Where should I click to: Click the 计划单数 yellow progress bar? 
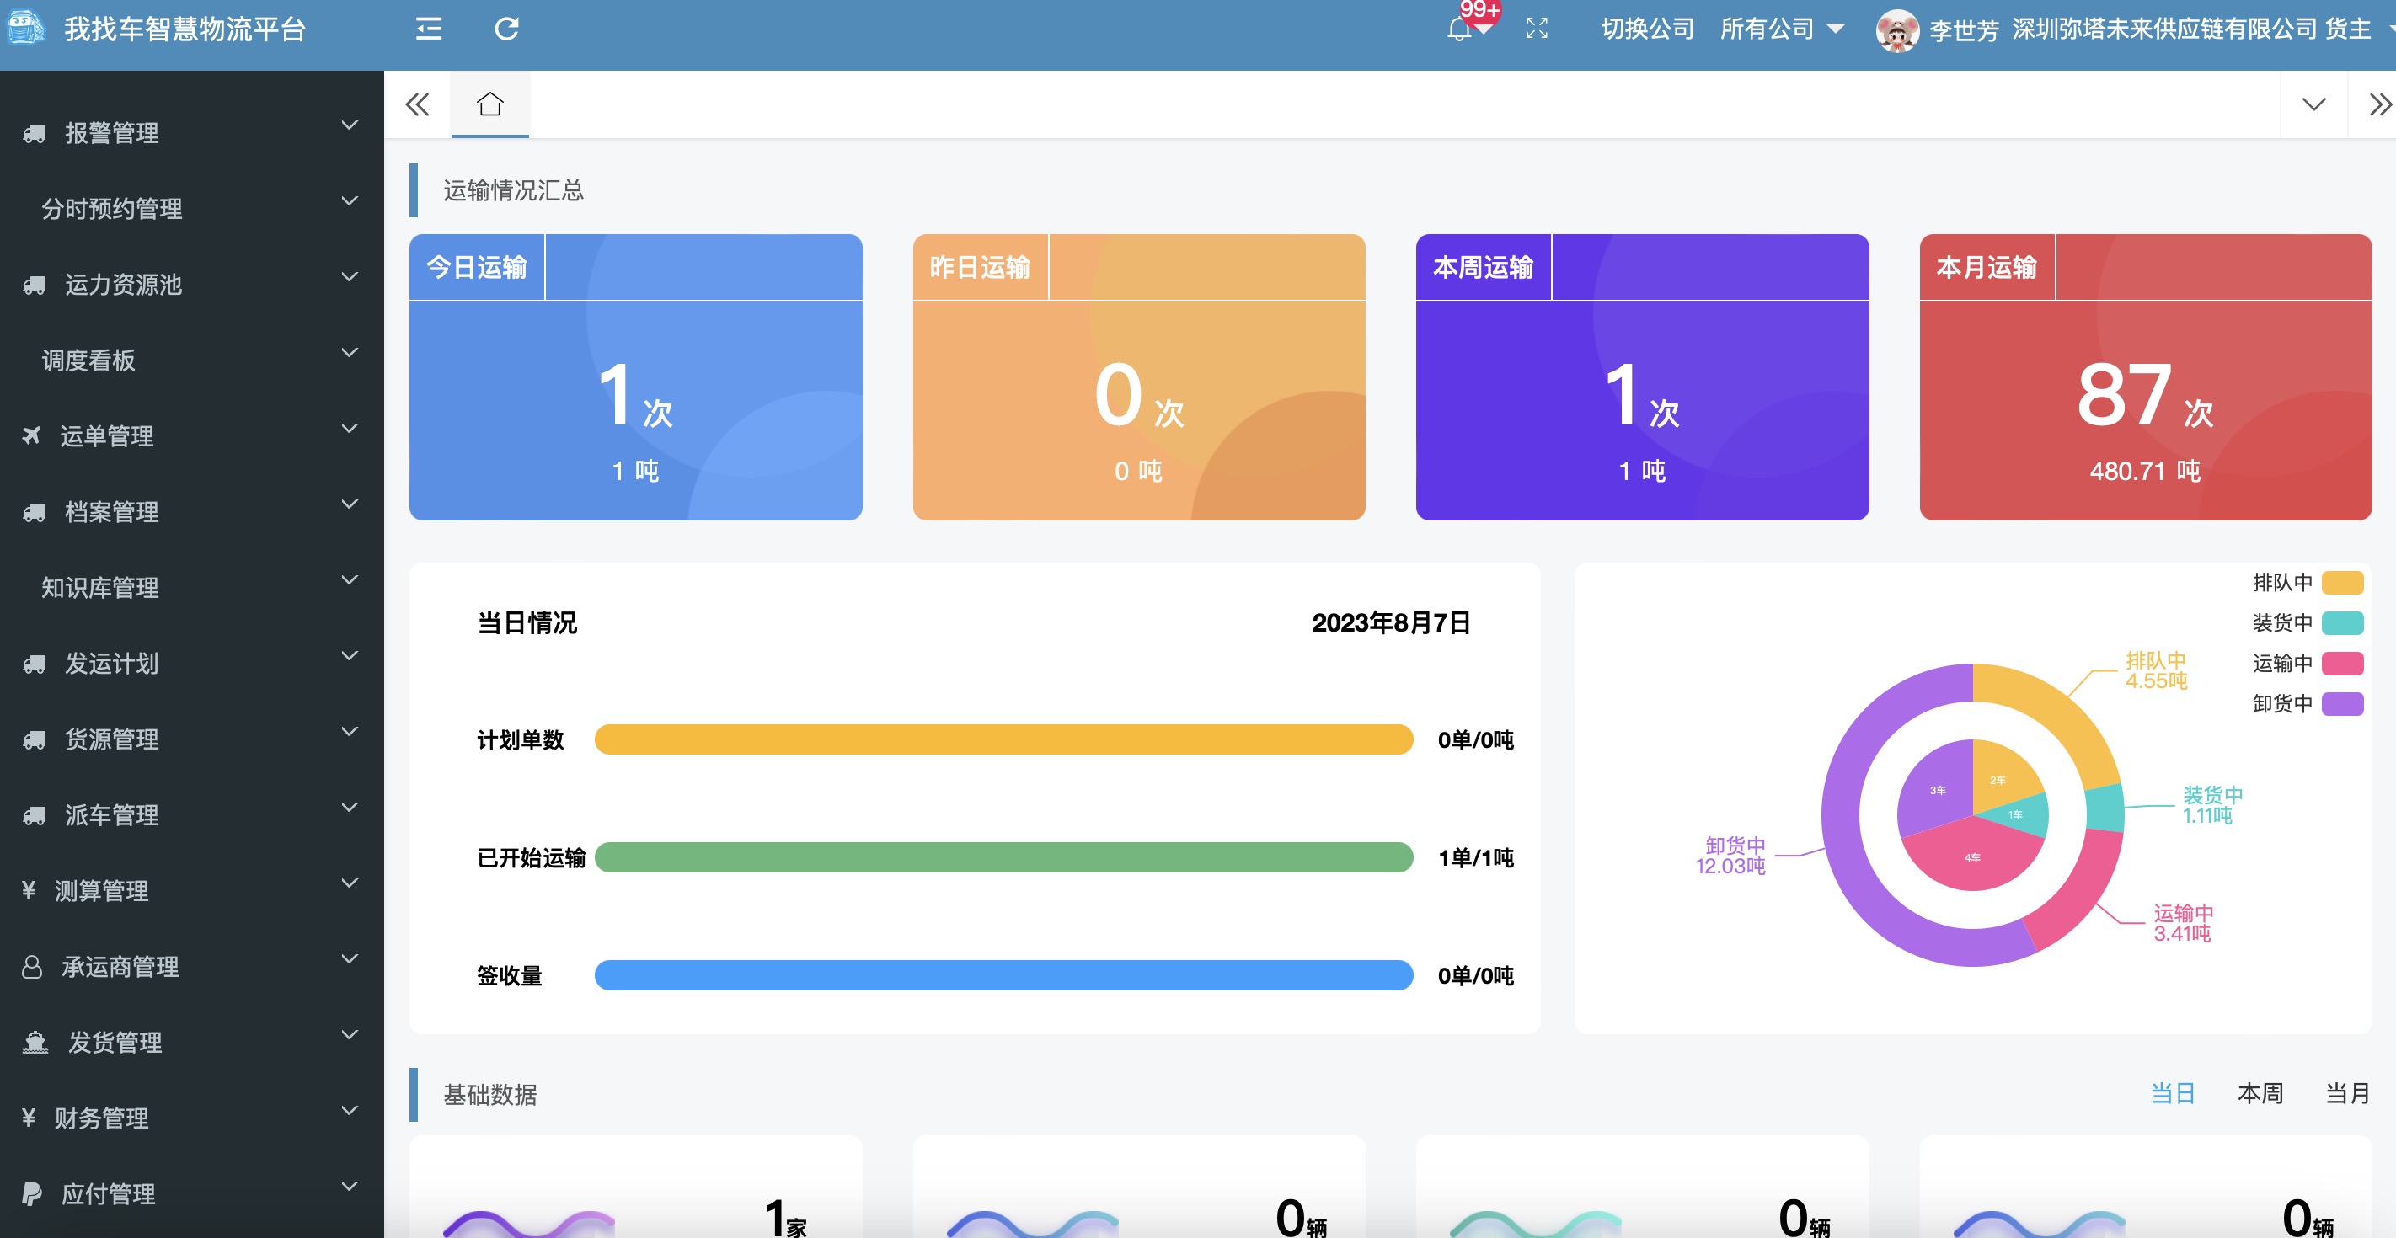[x=1003, y=739]
